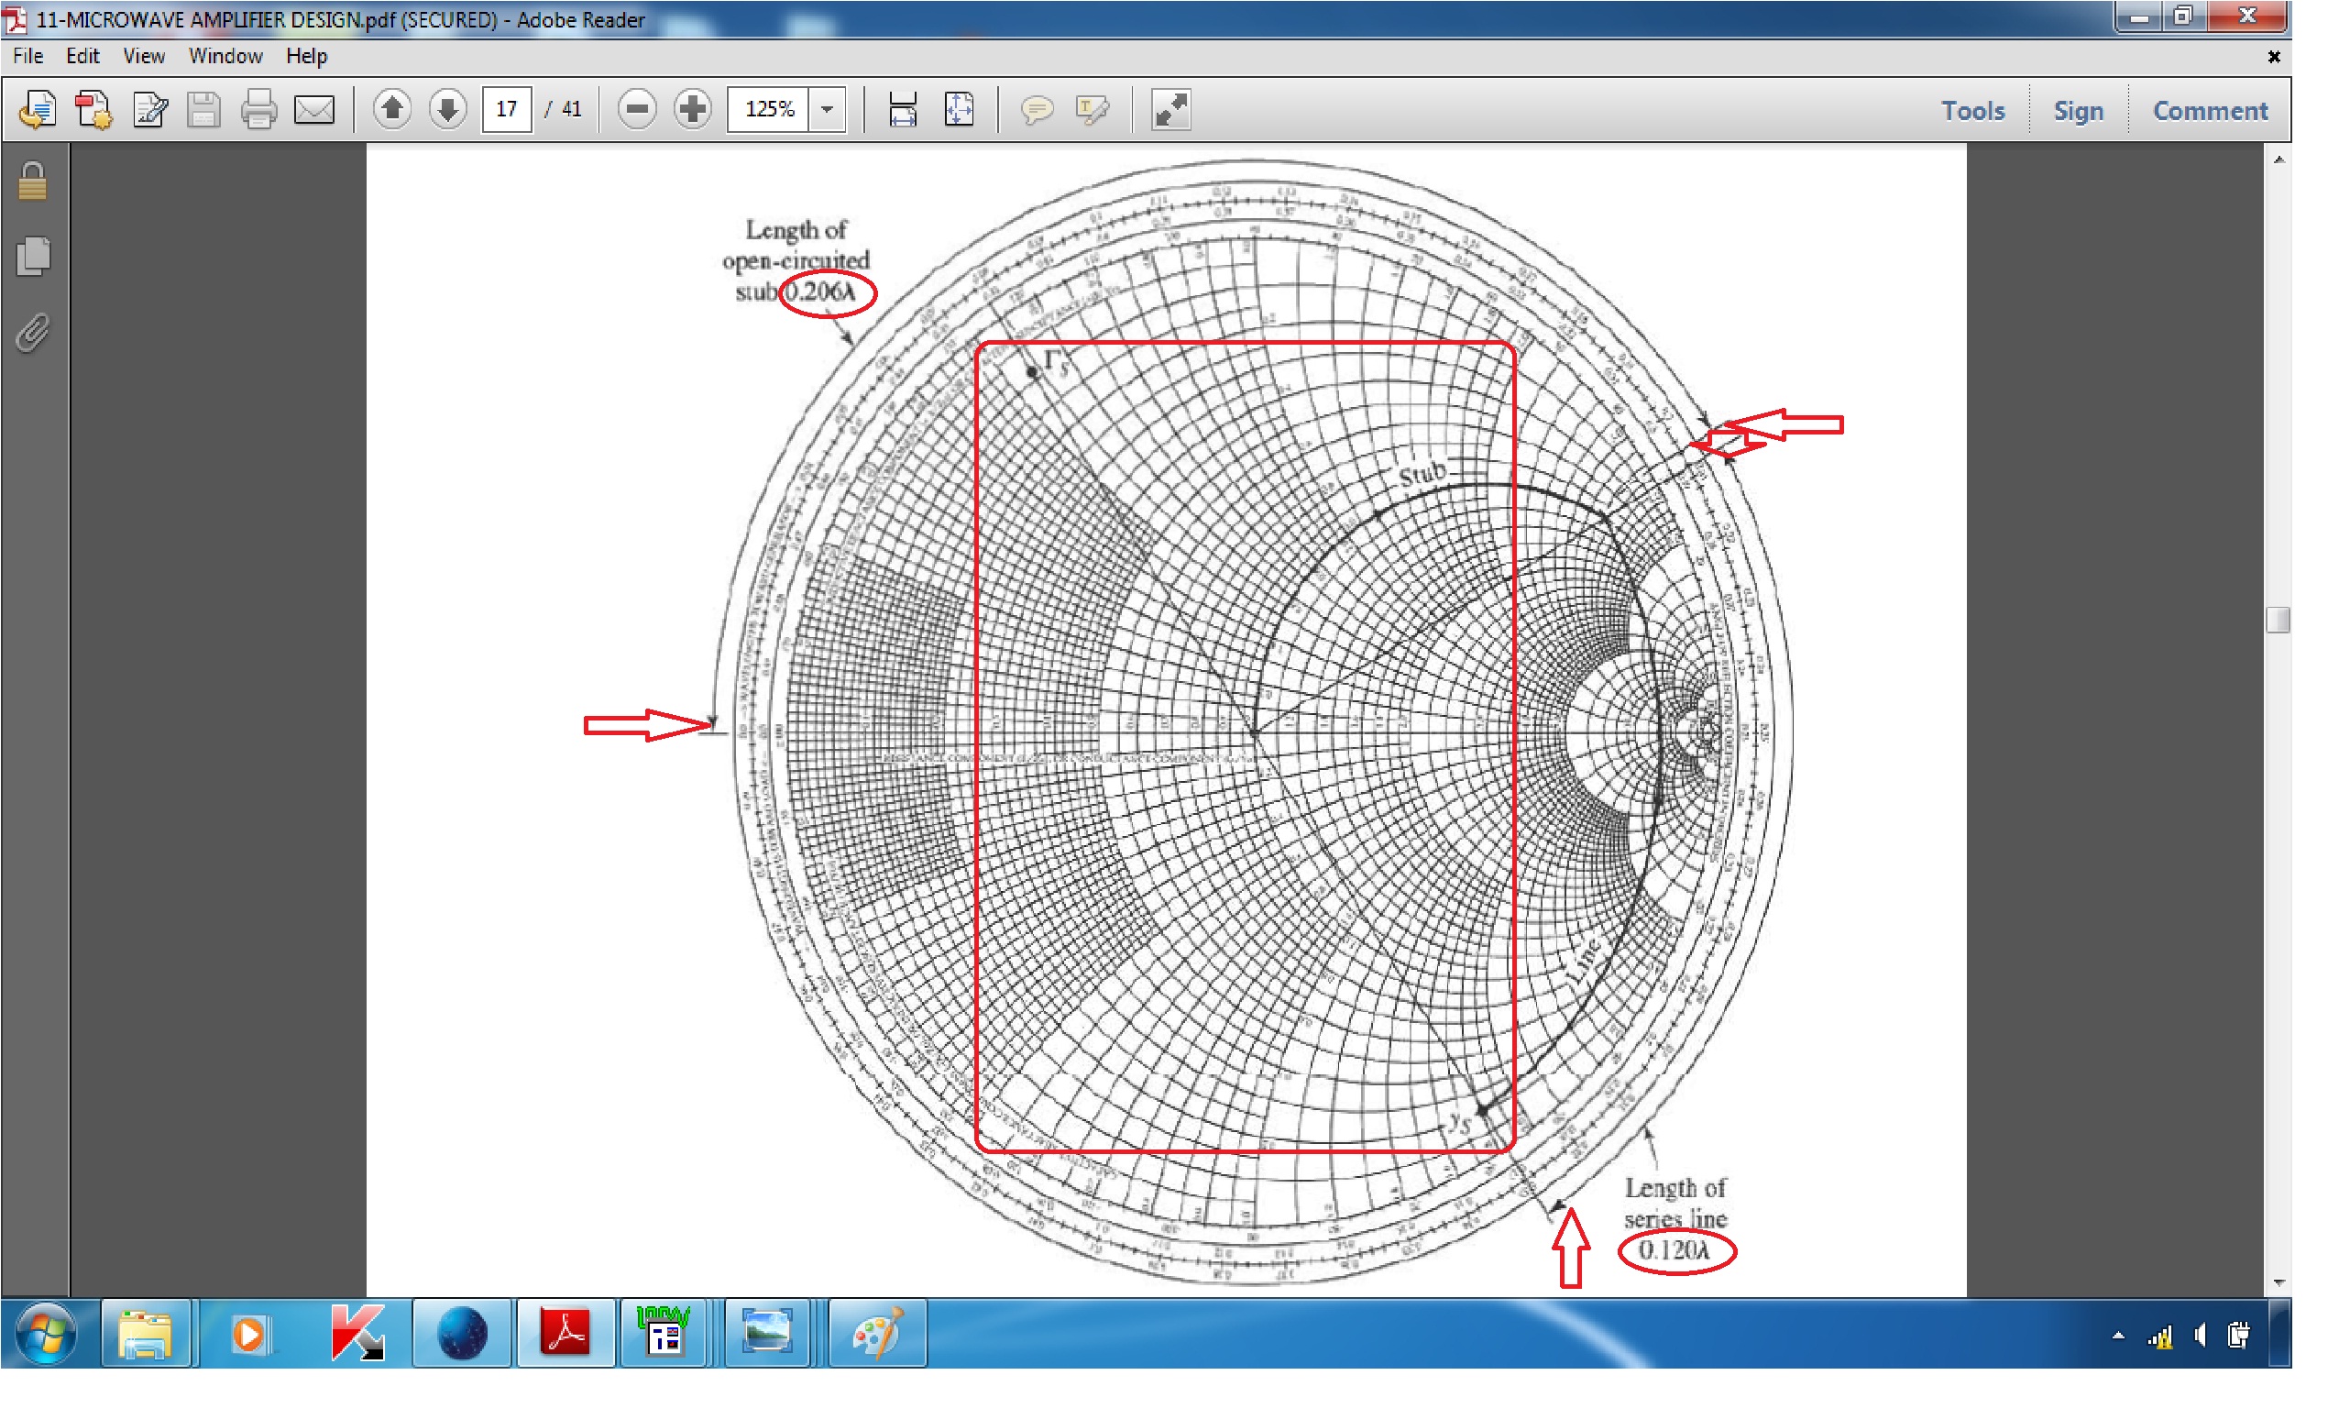Add sticky note comment icon
Image resolution: width=2328 pixels, height=1408 pixels.
[x=1037, y=111]
